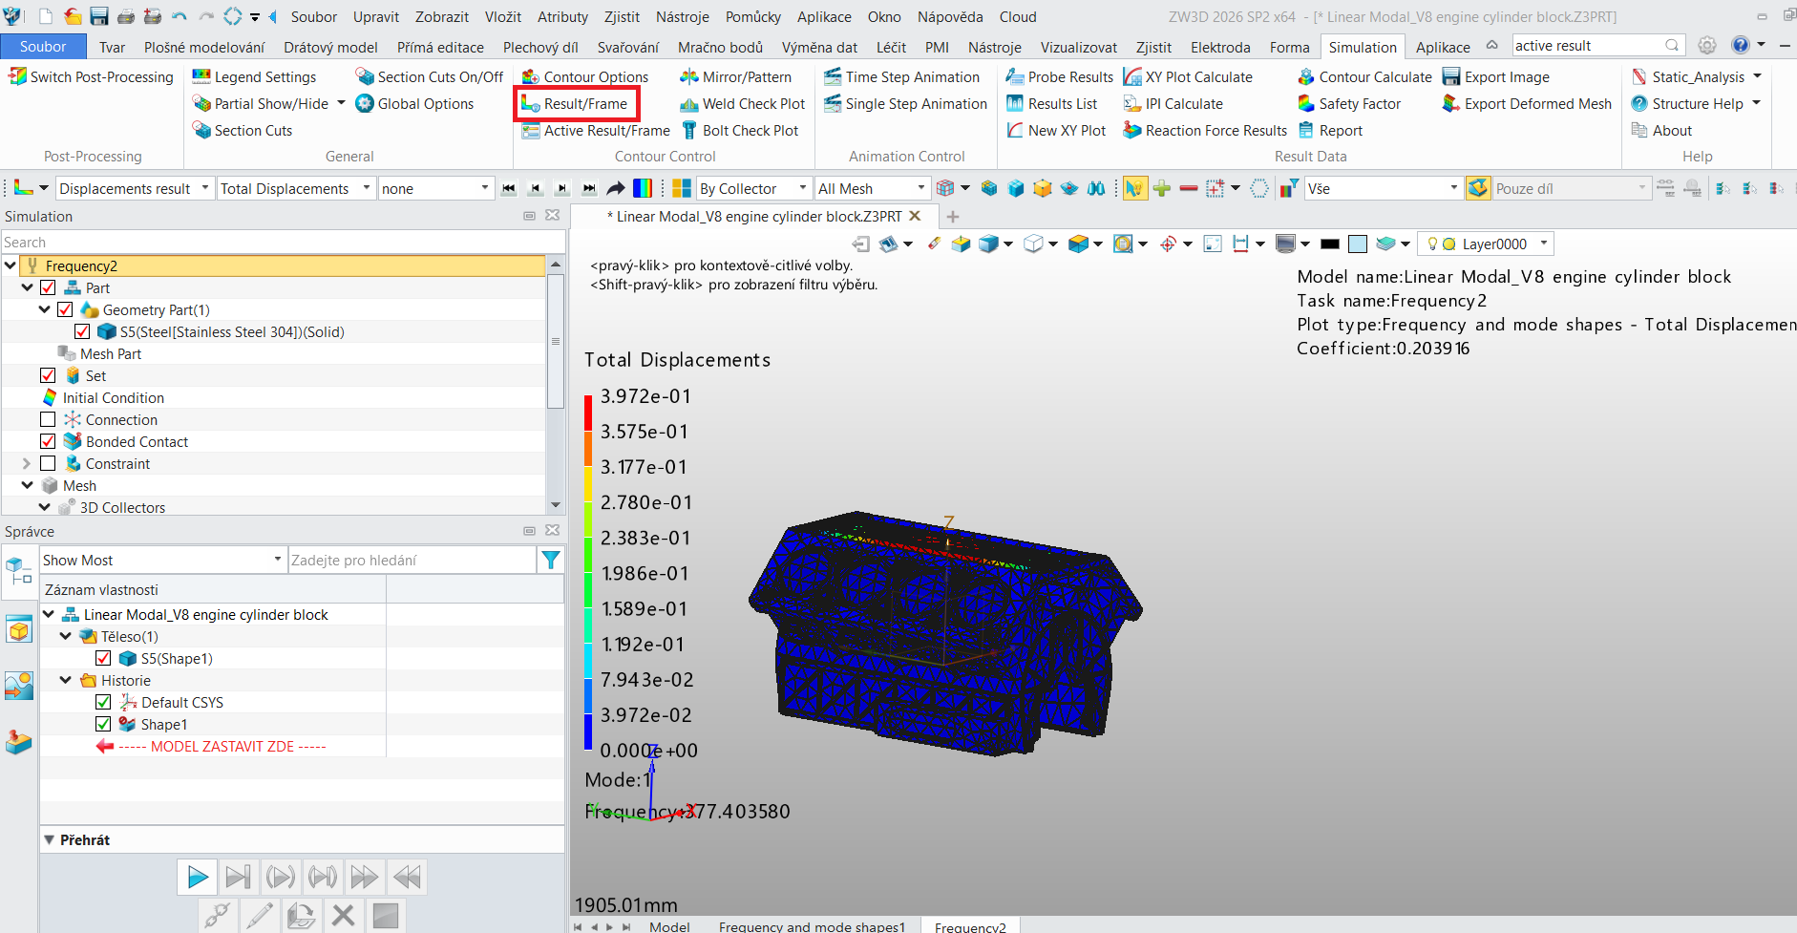The height and width of the screenshot is (933, 1797).
Task: Uncheck the Part checkbox in simulation tree
Action: coord(48,288)
